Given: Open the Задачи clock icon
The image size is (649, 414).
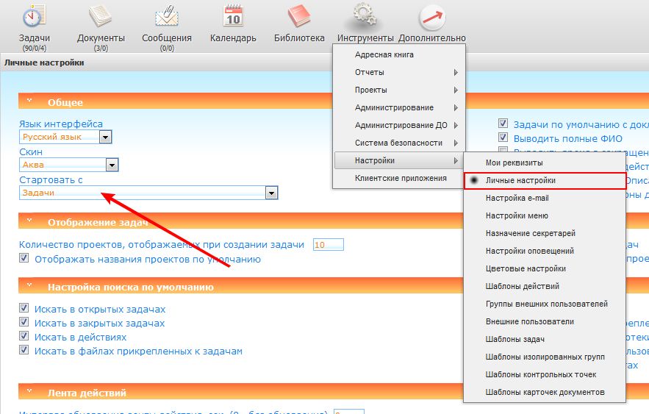Looking at the screenshot, I should (34, 16).
